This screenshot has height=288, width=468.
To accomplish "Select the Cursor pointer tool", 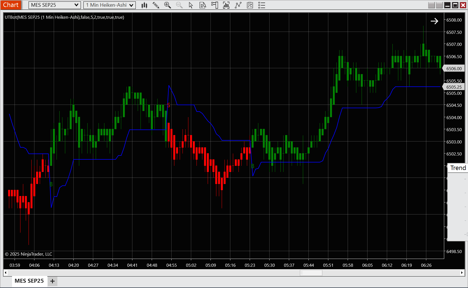I will pyautogui.click(x=191, y=5).
